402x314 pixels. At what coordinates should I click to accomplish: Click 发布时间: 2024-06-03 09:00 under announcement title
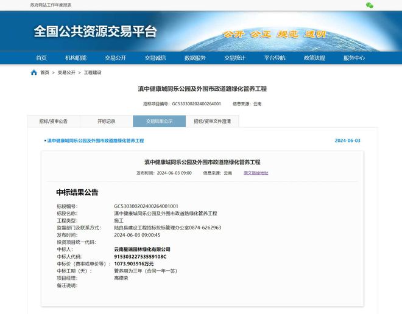164,173
